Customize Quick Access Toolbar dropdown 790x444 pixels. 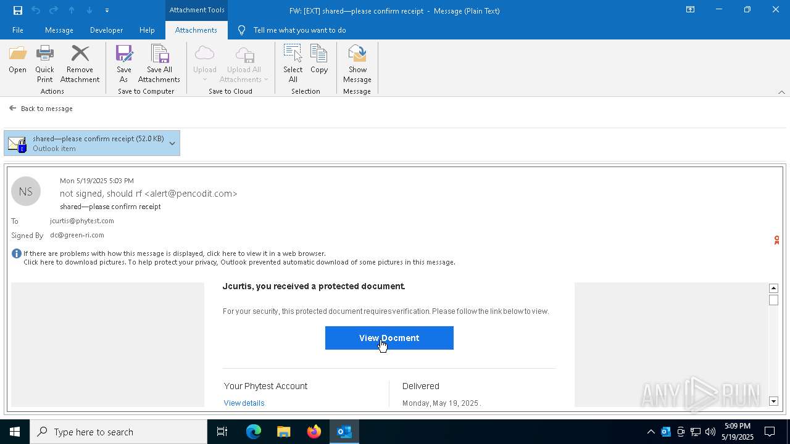pos(107,10)
